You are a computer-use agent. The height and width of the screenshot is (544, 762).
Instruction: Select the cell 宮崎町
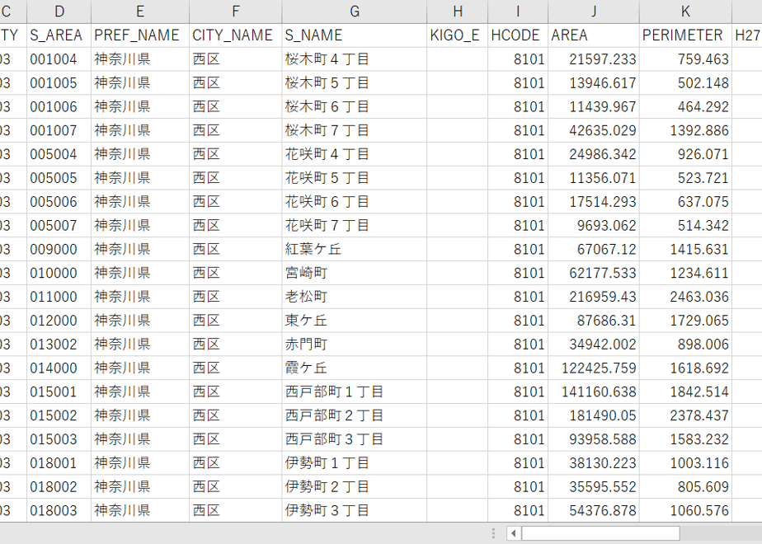355,273
